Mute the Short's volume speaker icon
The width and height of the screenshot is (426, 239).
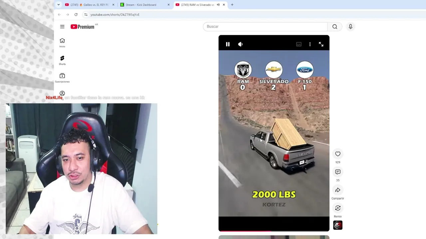(240, 44)
